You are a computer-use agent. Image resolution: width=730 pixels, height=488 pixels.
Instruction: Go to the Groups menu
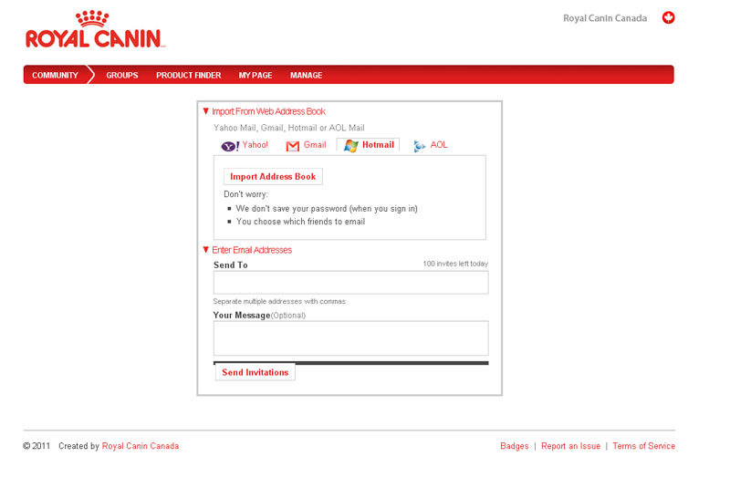coord(122,75)
